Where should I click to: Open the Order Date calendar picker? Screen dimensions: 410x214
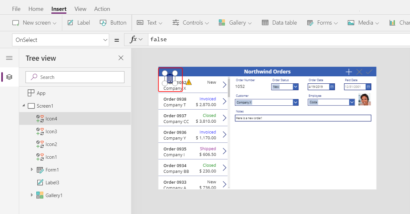click(332, 87)
